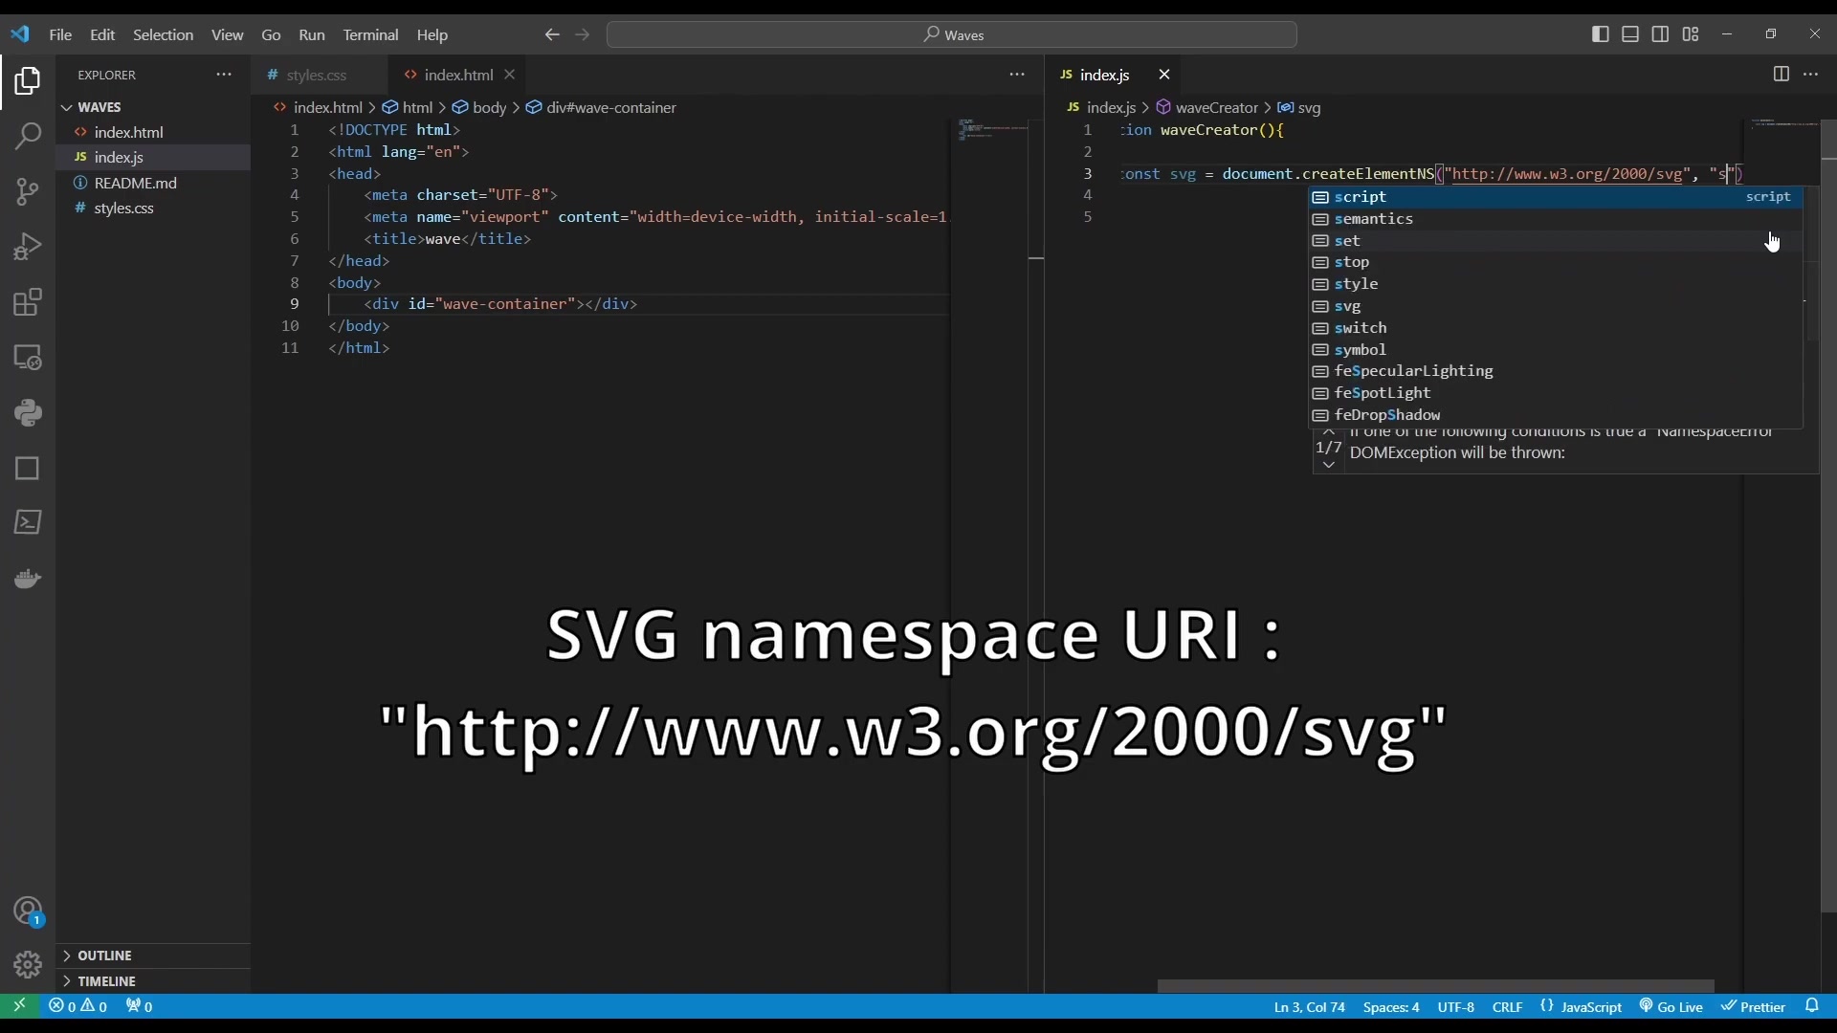This screenshot has width=1837, height=1033.
Task: Open styles.css in explorer
Action: pos(153,208)
